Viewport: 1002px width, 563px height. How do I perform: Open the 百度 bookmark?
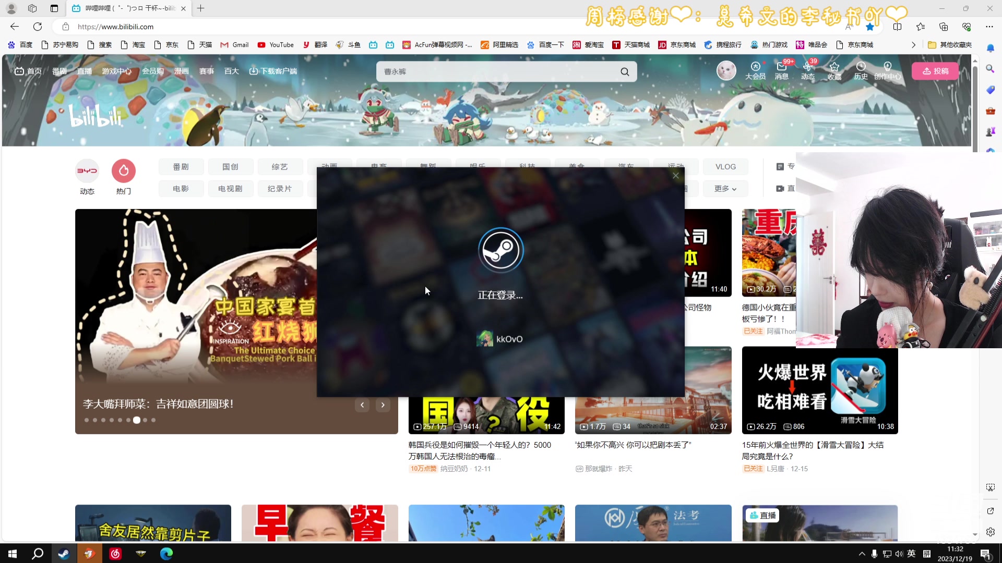pos(20,45)
